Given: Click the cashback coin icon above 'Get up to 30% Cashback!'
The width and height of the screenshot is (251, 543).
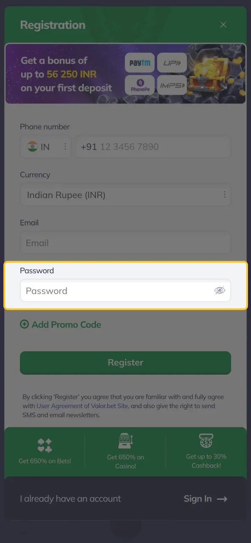Looking at the screenshot, I should [206, 440].
